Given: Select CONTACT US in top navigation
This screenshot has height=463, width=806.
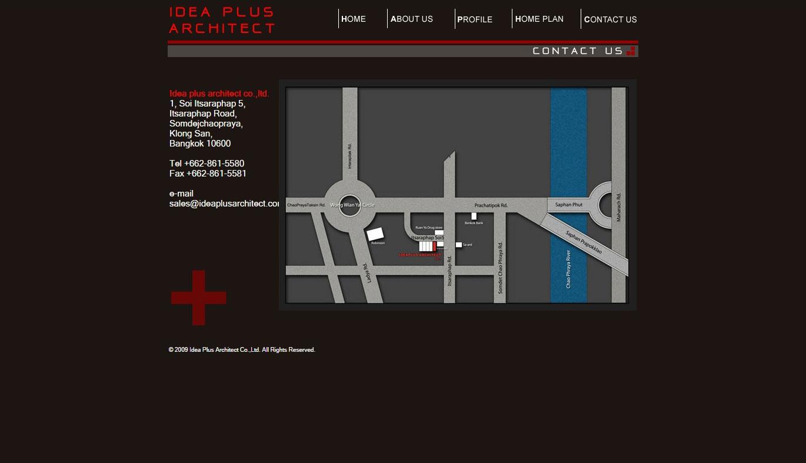Looking at the screenshot, I should pyautogui.click(x=610, y=19).
